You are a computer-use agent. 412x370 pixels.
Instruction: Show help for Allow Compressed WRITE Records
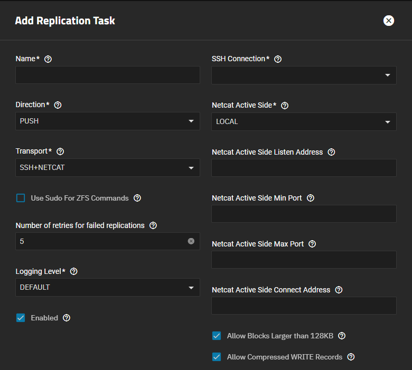point(351,357)
